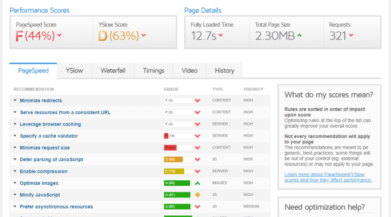Screen dimensions: 391x217
Task: Click the green up arrow for Optimize images
Action: pyautogui.click(x=198, y=183)
